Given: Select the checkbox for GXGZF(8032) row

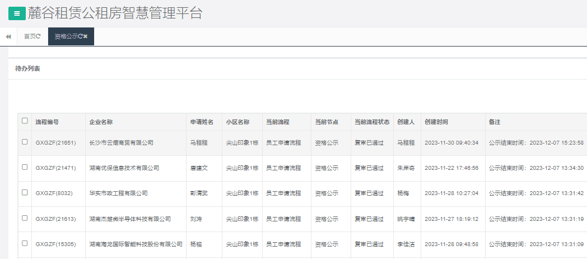Looking at the screenshot, I should (x=25, y=192).
